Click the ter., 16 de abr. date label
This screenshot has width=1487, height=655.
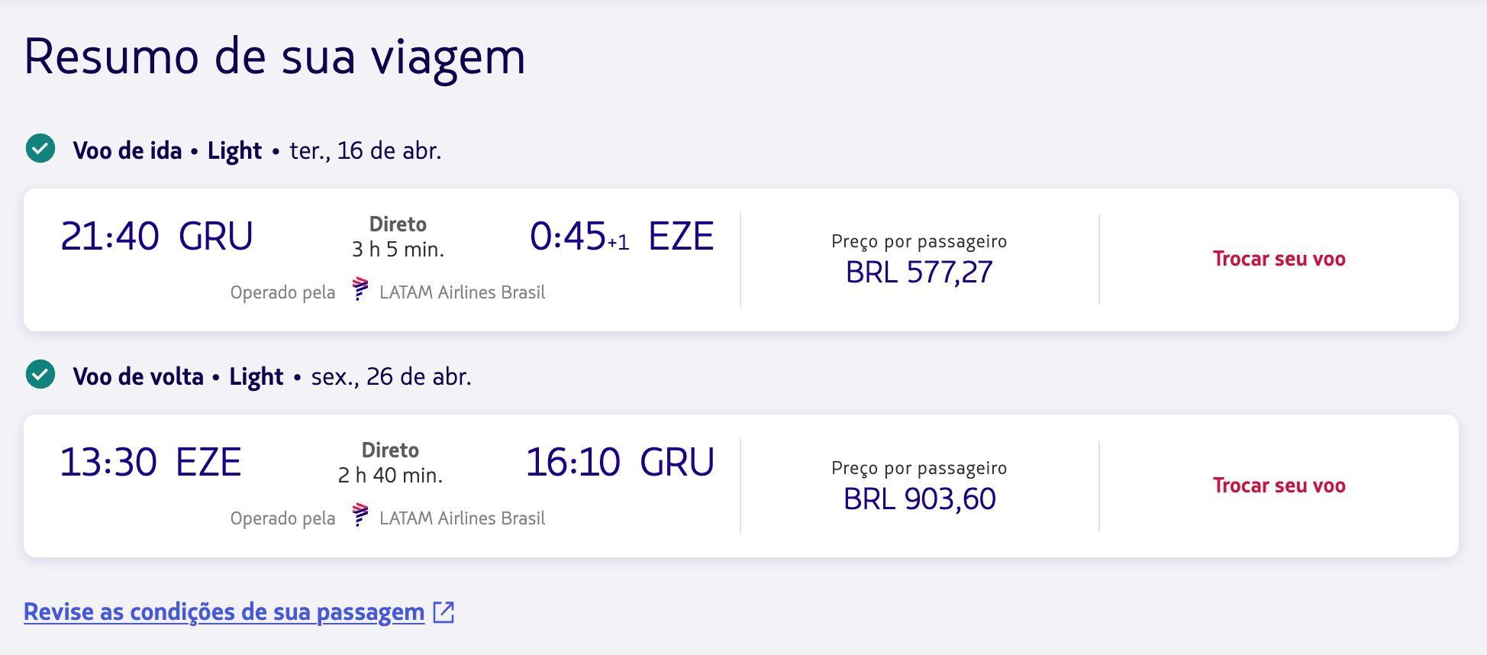tap(366, 150)
